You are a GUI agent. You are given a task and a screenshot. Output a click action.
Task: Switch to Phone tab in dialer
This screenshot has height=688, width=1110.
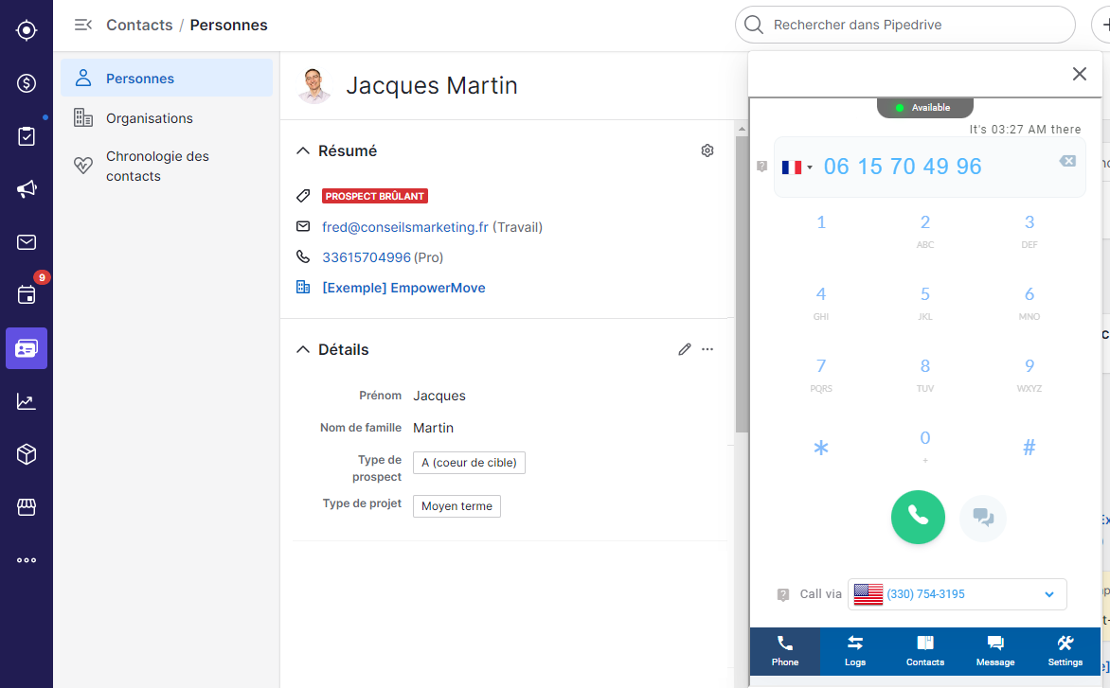pyautogui.click(x=784, y=650)
